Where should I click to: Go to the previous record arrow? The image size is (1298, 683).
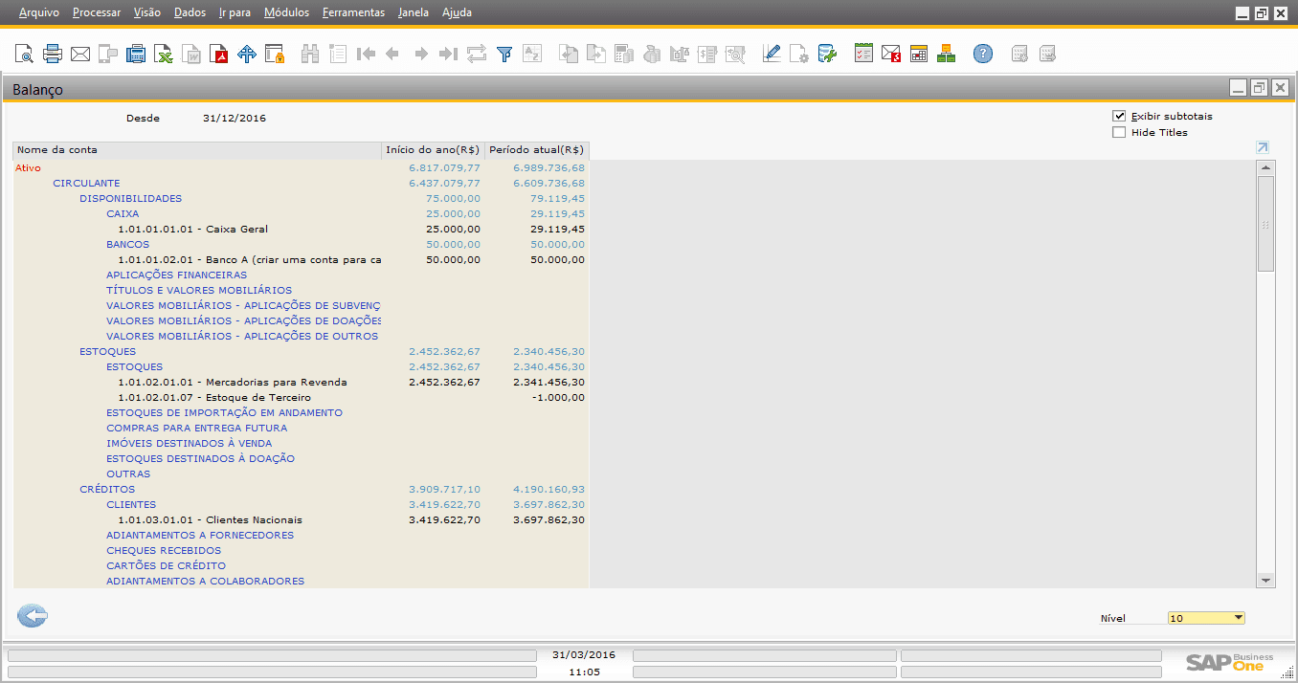[x=392, y=54]
